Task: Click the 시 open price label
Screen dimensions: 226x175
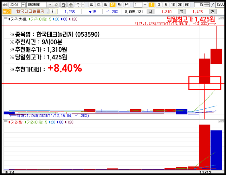Action: click(150, 12)
